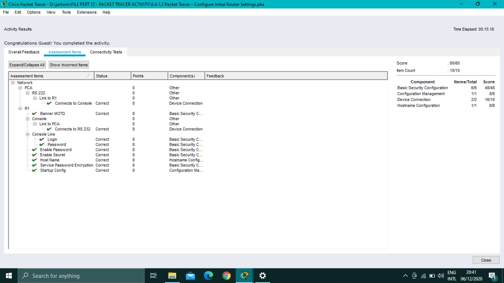Open the Help menu
The width and height of the screenshot is (504, 283).
[106, 12]
